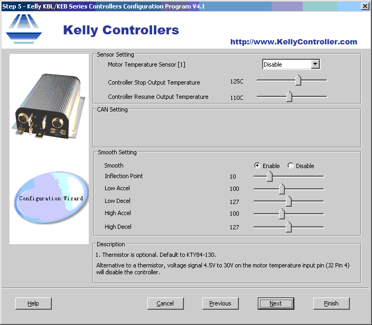Click the Finish button
Viewport: 372px width, 325px height.
point(331,303)
